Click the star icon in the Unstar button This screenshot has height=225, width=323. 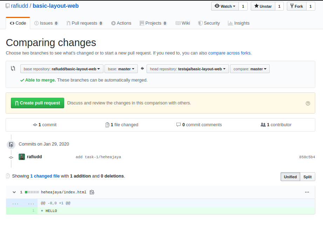tap(256, 6)
